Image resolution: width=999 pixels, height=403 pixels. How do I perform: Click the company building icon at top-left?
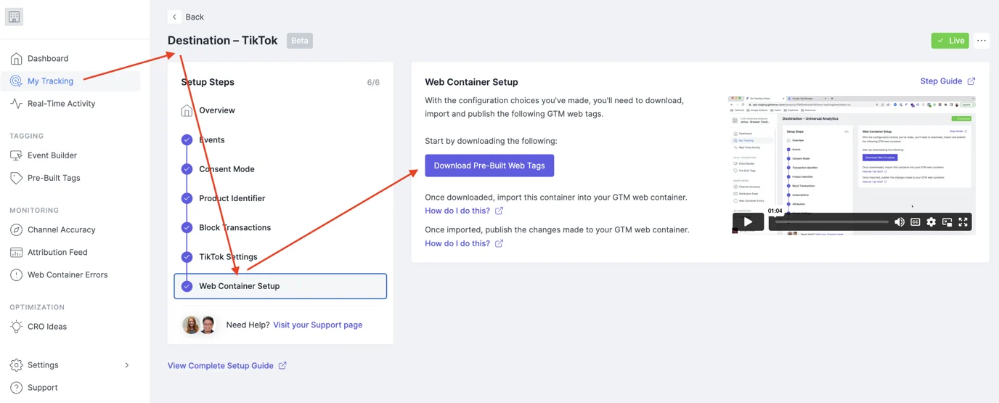click(x=14, y=17)
